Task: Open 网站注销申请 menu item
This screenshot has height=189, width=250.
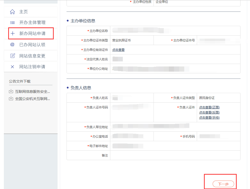Action: (32, 67)
